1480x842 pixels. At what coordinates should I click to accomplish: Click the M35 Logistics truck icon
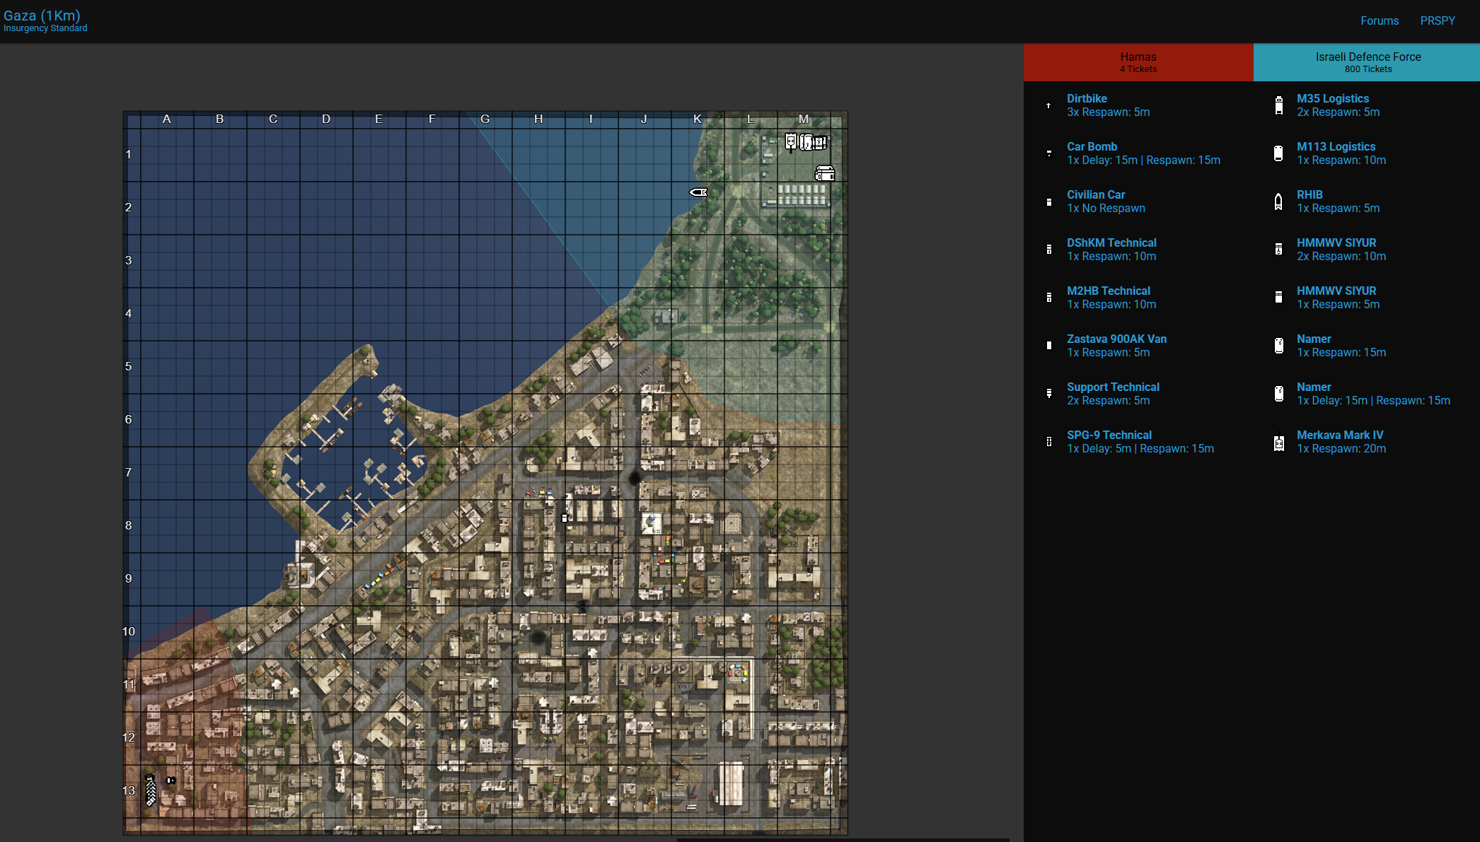(1278, 106)
